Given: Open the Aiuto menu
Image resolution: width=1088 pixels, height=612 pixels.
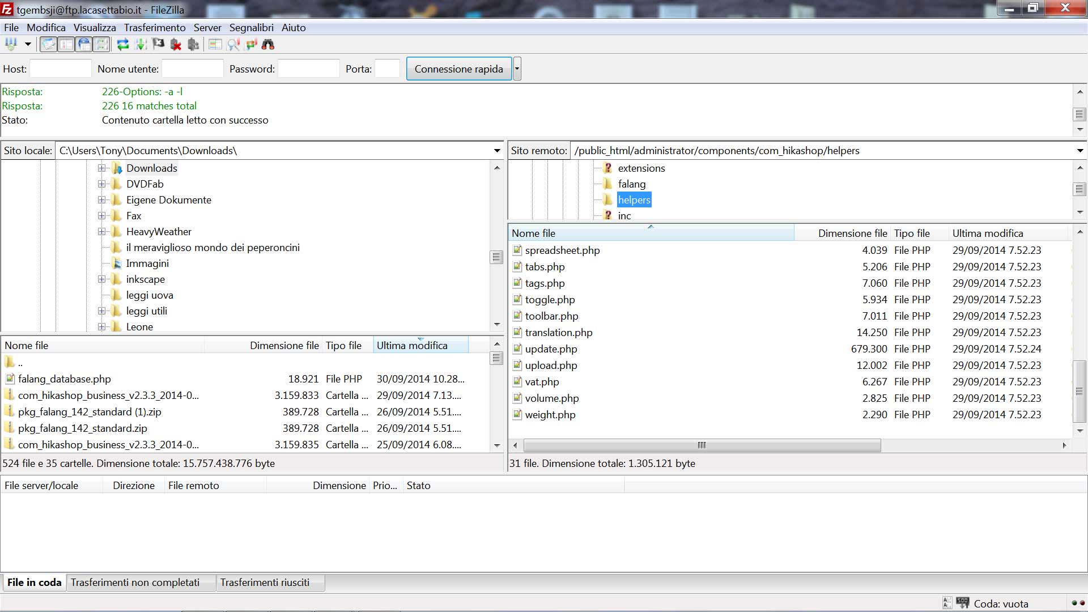Looking at the screenshot, I should (x=294, y=27).
